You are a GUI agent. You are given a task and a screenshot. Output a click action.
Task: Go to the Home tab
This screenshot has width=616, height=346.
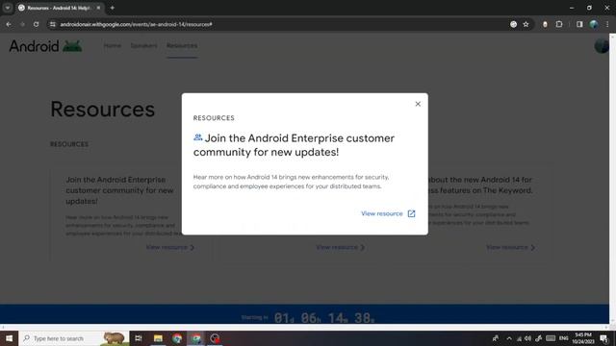click(113, 45)
